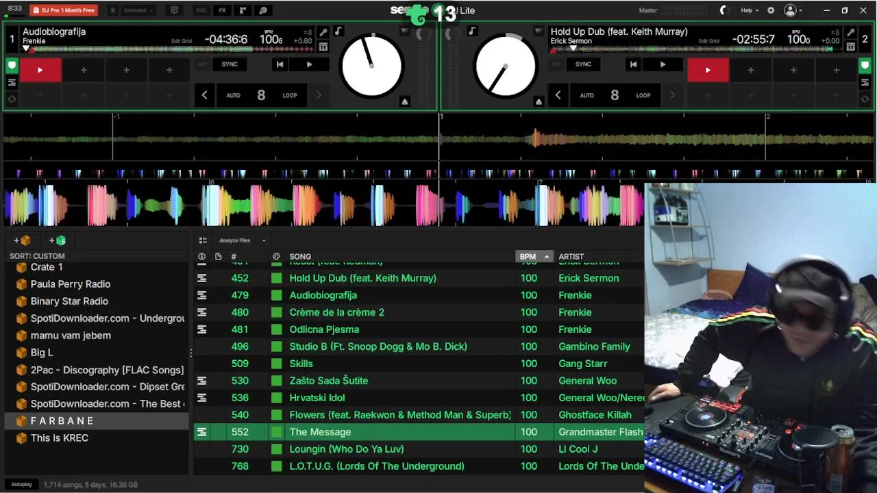The width and height of the screenshot is (877, 493).
Task: Click the track gain dropdown arrow on deck 1
Action: click(x=404, y=31)
